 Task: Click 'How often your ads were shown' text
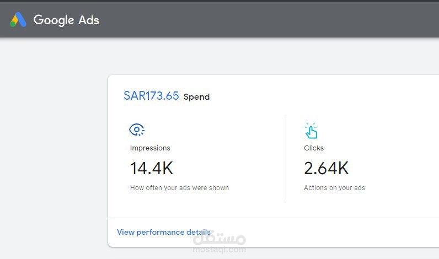point(179,188)
